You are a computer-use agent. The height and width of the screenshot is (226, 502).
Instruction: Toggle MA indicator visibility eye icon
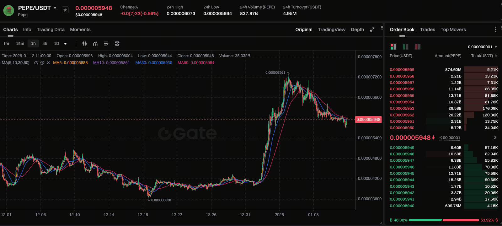coord(36,63)
